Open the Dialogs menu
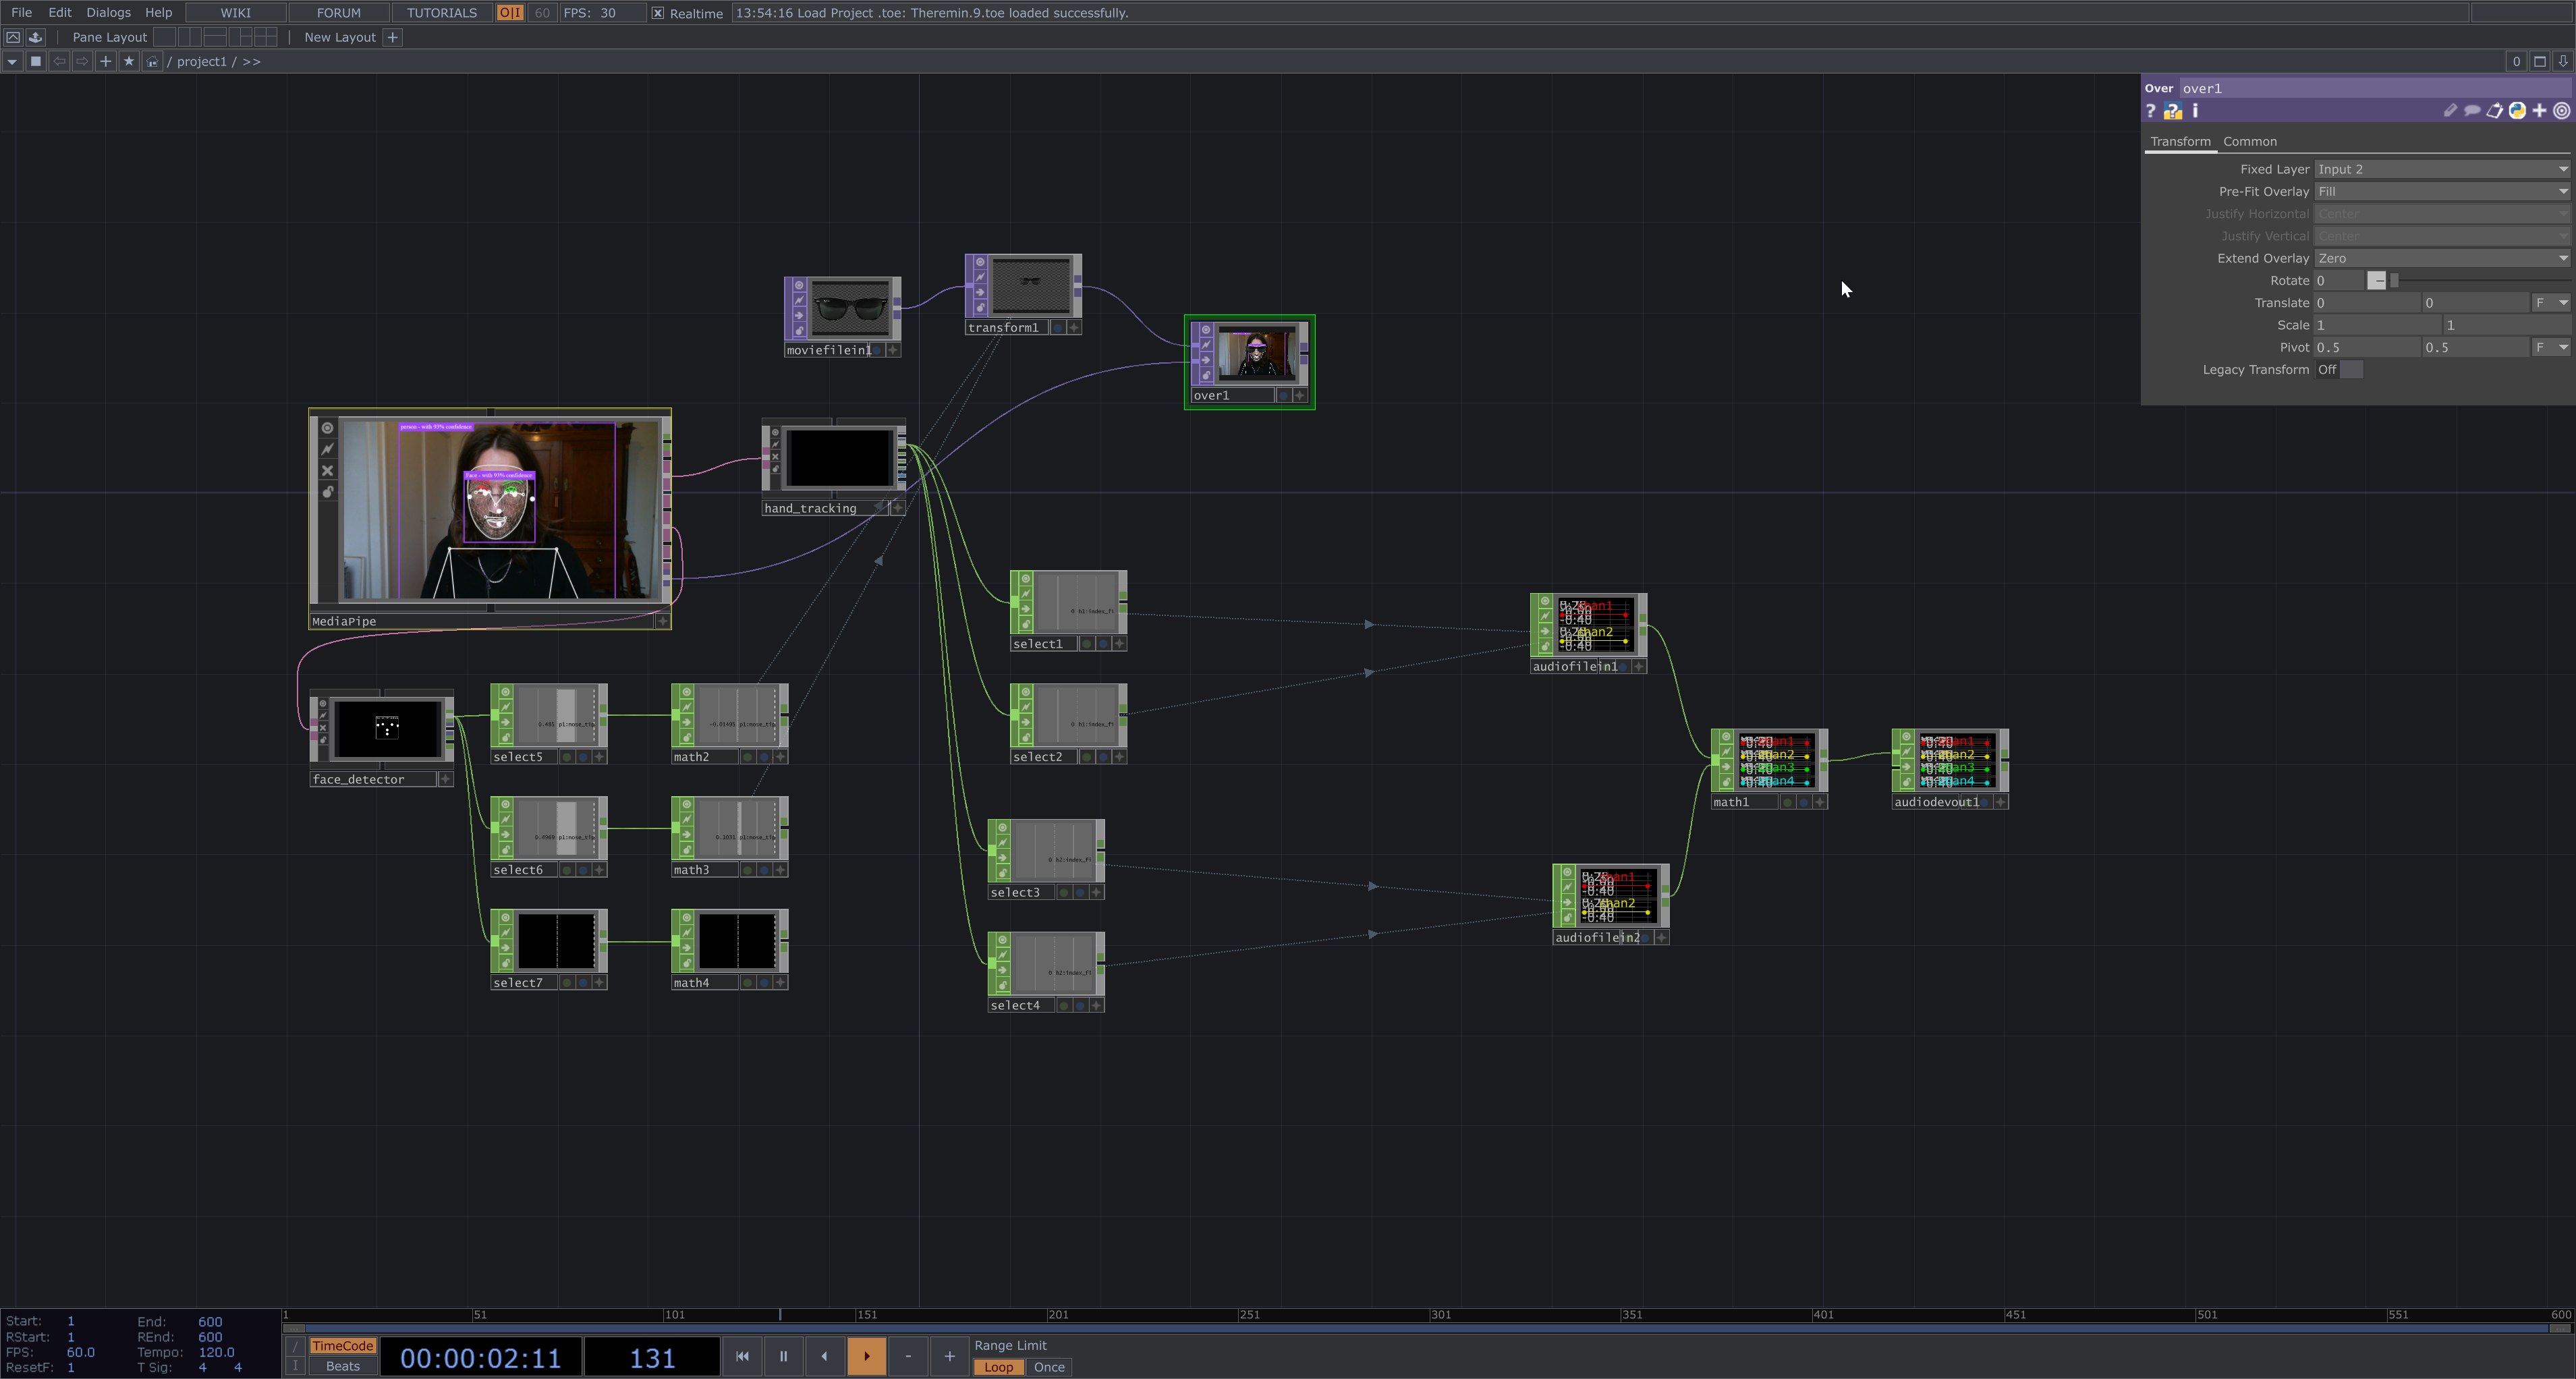This screenshot has height=1379, width=2576. click(x=108, y=13)
